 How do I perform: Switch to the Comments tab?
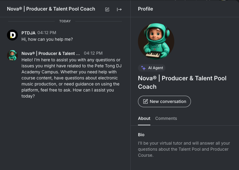pyautogui.click(x=166, y=118)
